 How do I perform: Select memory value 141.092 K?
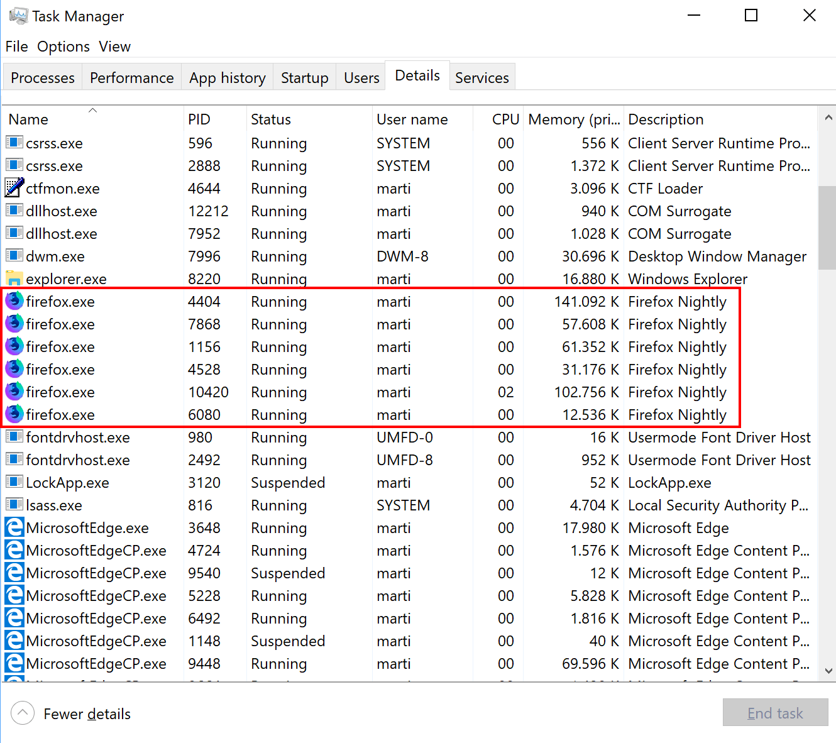pyautogui.click(x=586, y=302)
